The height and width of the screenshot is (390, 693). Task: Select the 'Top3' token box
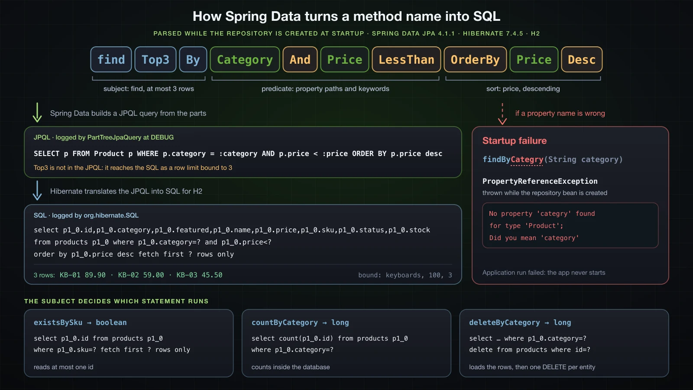pyautogui.click(x=155, y=59)
